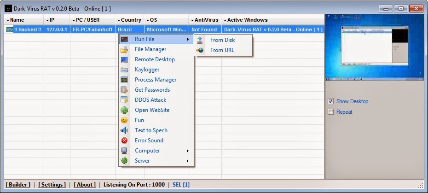The height and width of the screenshot is (193, 428).
Task: Click the Run File terminal icon
Action: [x=124, y=39]
